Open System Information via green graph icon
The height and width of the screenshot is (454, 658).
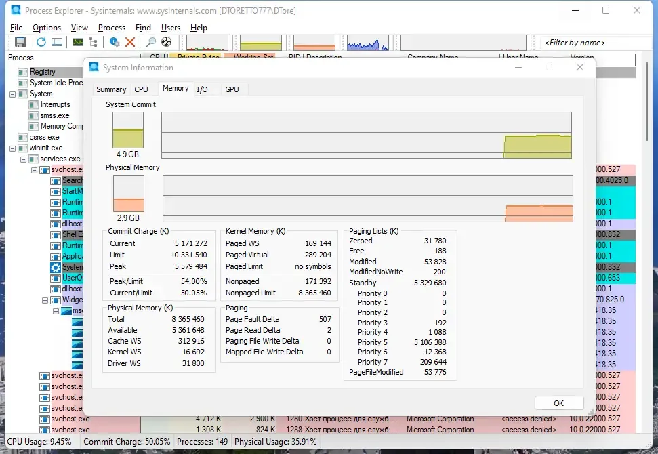pyautogui.click(x=78, y=42)
